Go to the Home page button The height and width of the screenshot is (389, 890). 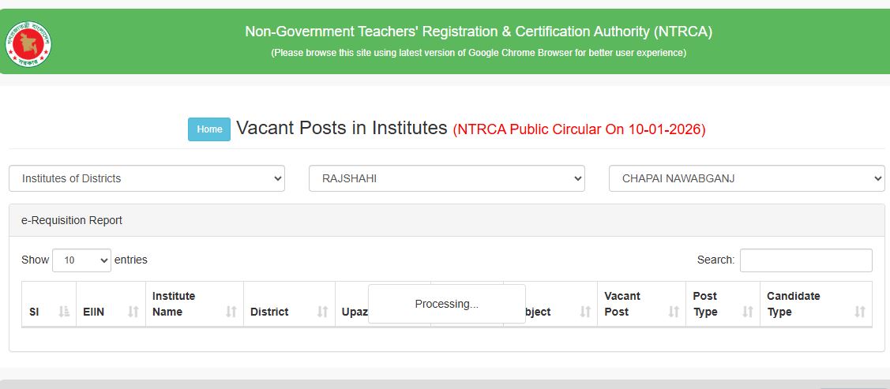tap(209, 129)
